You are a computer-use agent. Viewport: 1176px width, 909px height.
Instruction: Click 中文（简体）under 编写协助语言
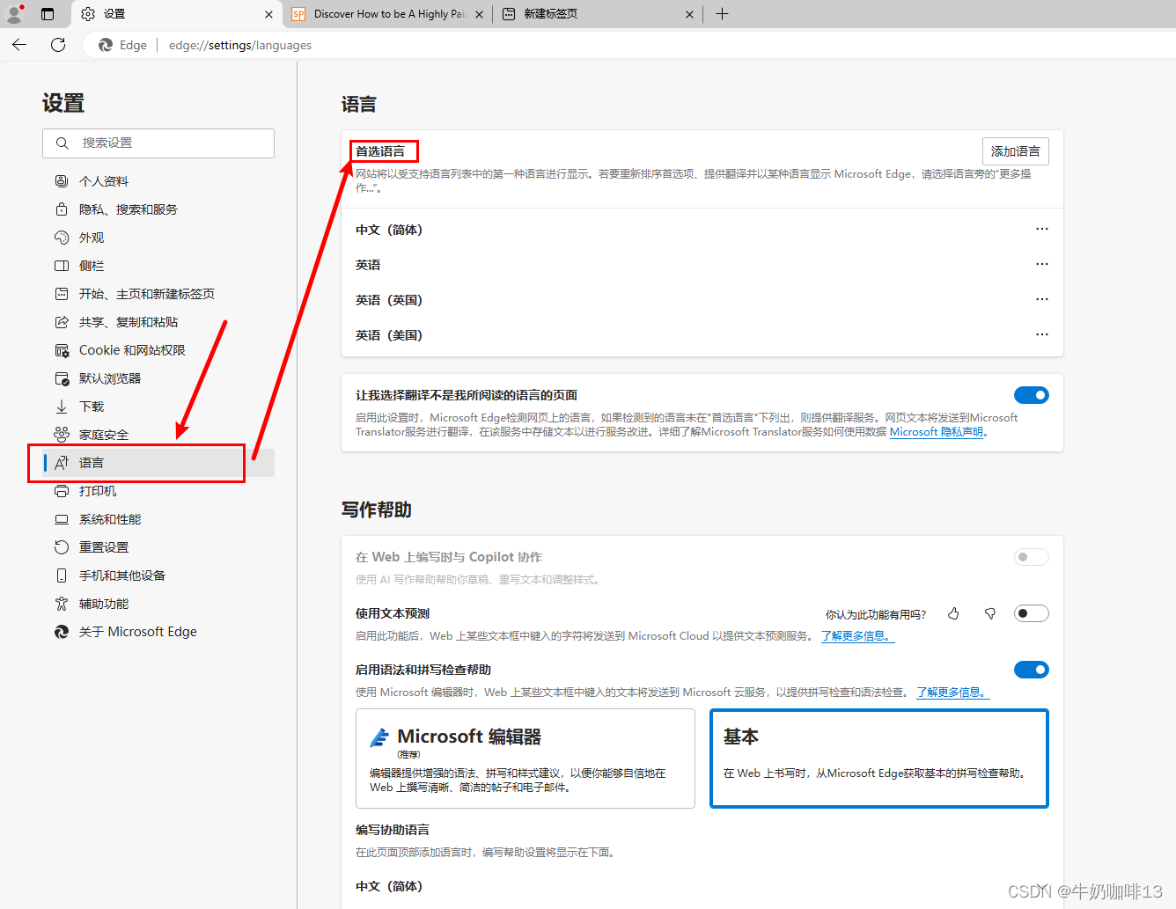[x=389, y=886]
